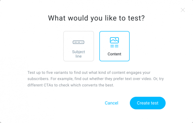Cancel the test creation
Viewport: 193px width, 123px height.
click(x=111, y=103)
